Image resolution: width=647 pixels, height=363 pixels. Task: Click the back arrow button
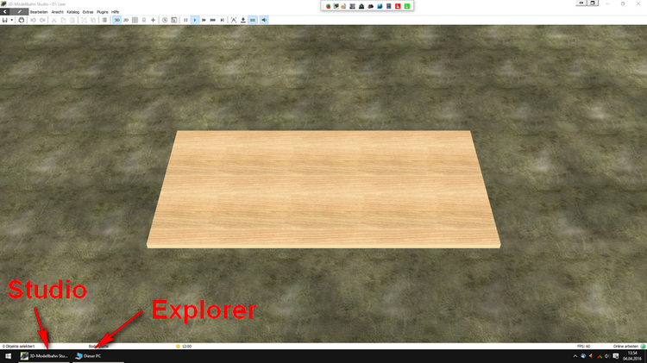4,12
